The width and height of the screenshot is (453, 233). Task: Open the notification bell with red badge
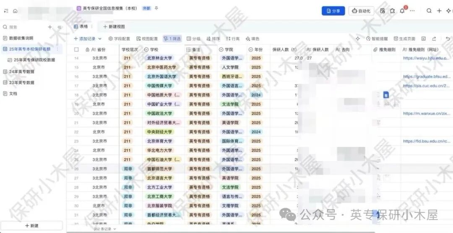point(402,11)
